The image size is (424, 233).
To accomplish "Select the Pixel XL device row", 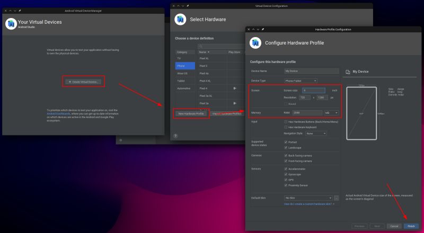I will point(221,58).
